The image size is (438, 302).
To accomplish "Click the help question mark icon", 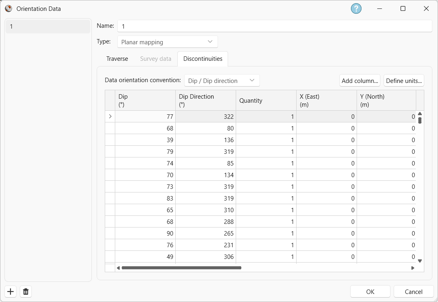I will (x=356, y=8).
